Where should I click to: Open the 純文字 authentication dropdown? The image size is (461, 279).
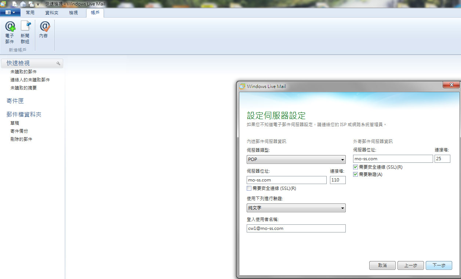[296, 208]
